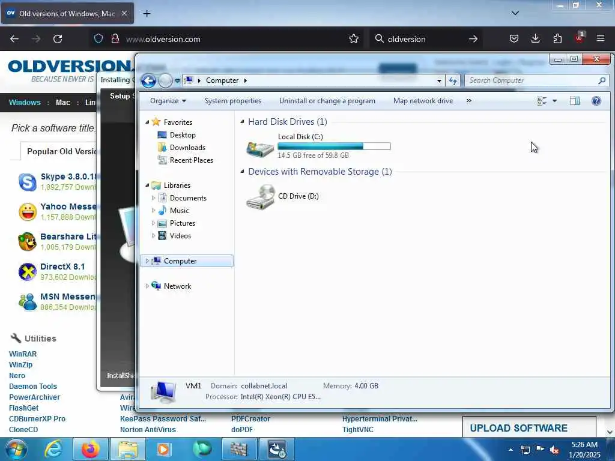Click the Firefox back button
Screen dimensions: 615x461
coord(14,39)
